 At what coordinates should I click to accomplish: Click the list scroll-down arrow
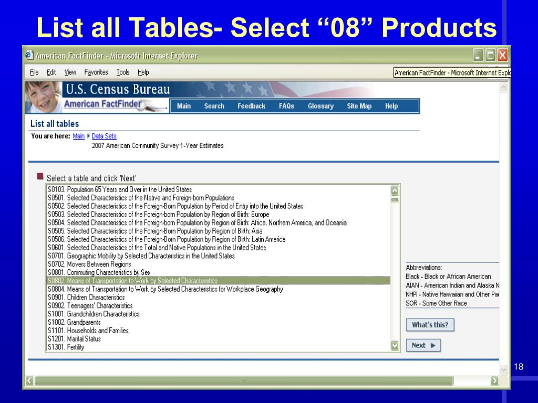(395, 345)
